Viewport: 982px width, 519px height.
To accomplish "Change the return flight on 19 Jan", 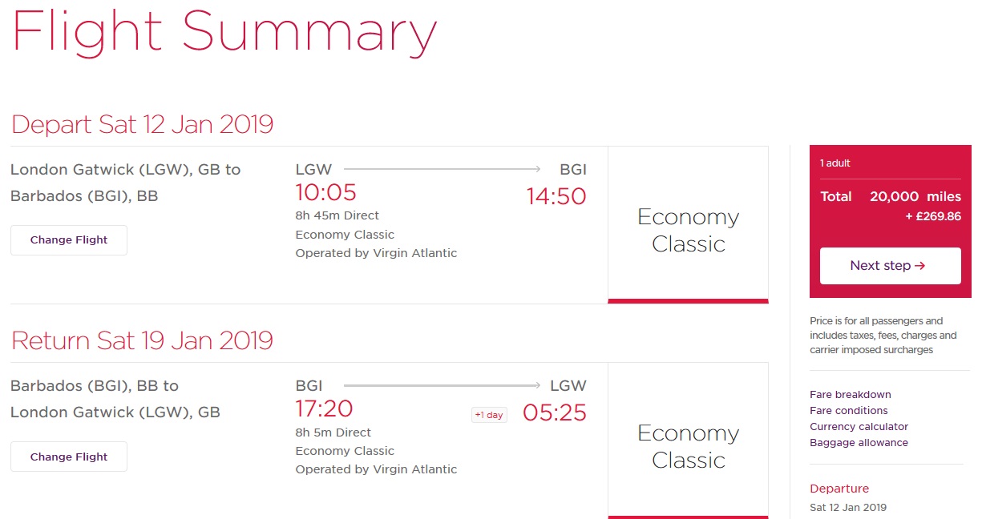I will 69,457.
